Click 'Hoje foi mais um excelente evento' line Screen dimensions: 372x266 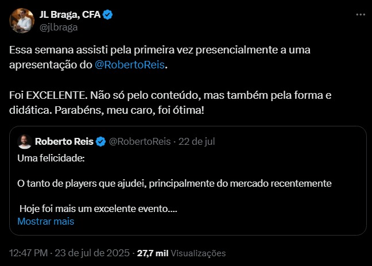(98, 209)
